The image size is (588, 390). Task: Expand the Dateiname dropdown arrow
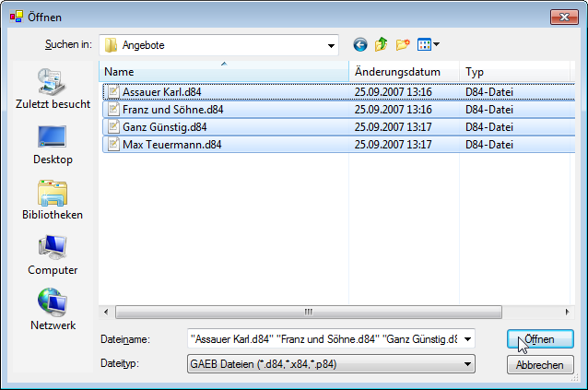467,339
